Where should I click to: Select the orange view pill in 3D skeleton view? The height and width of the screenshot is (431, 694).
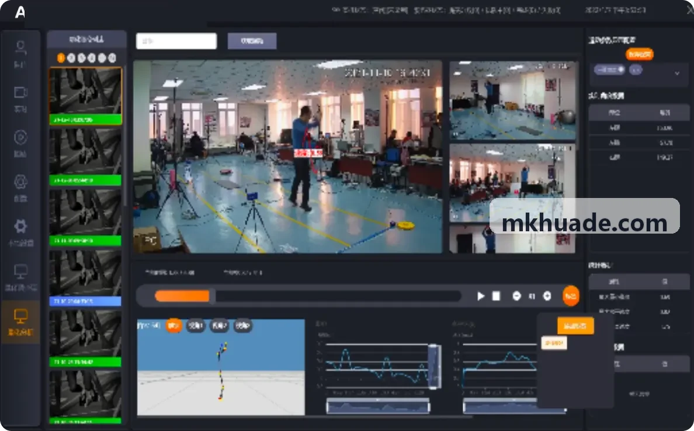pos(173,326)
